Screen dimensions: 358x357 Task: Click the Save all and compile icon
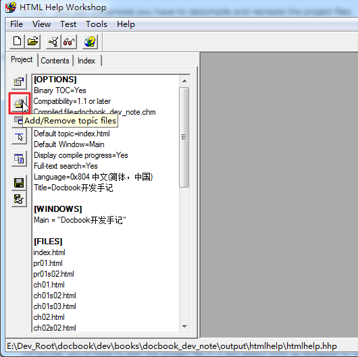click(19, 199)
